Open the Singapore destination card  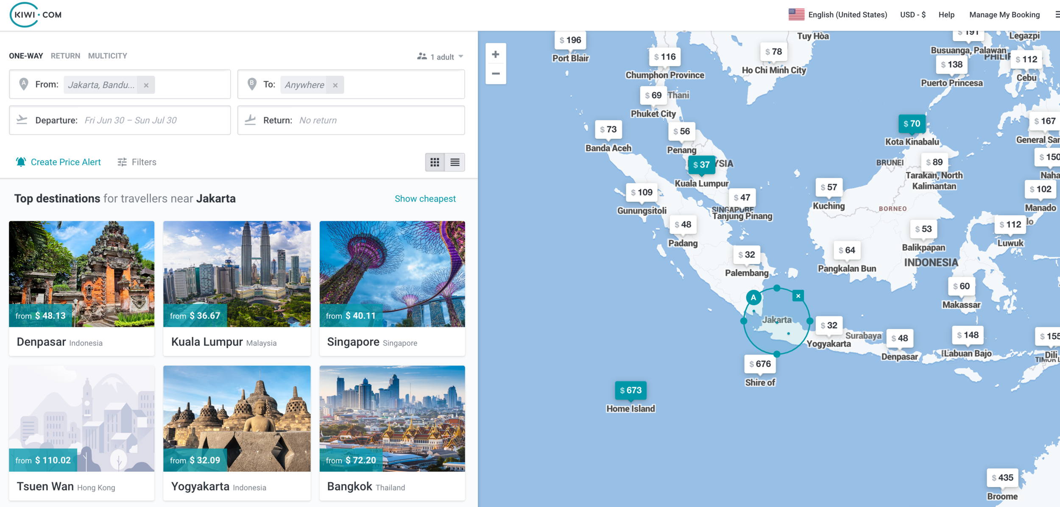(392, 288)
